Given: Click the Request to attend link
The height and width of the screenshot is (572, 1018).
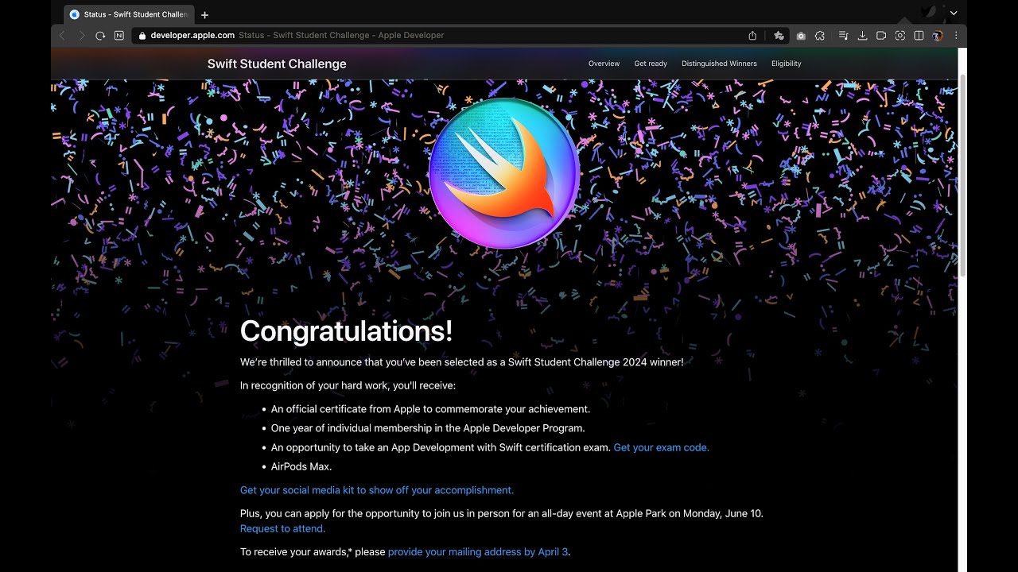Looking at the screenshot, I should [282, 528].
